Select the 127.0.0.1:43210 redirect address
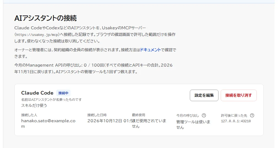 [236, 121]
